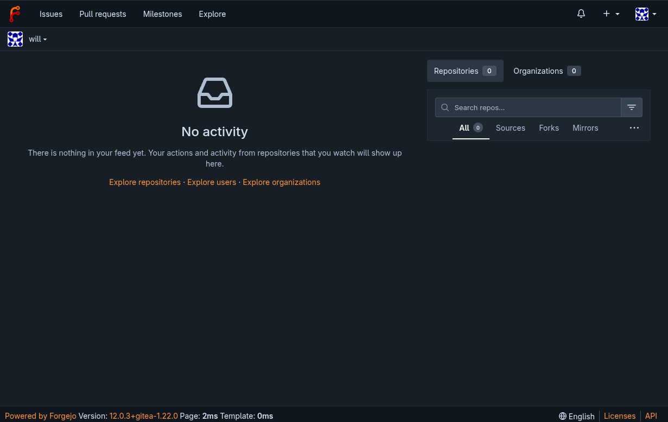Click the avatar beside 'will'
Viewport: 668px width, 422px height.
tap(15, 39)
